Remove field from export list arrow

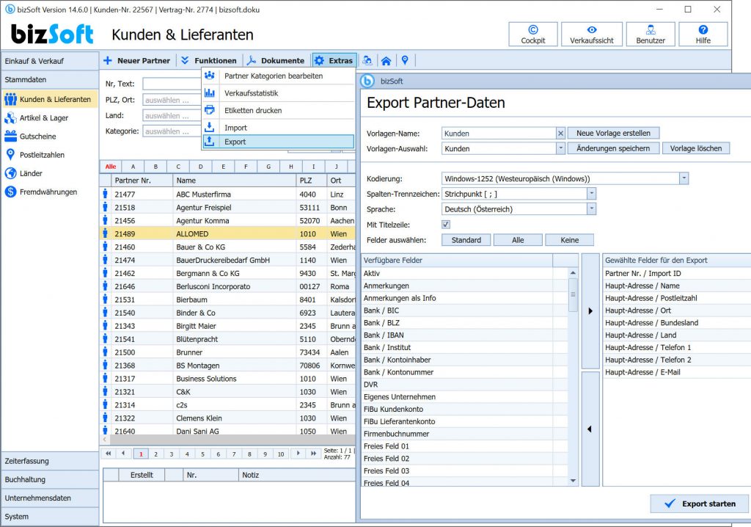pyautogui.click(x=590, y=429)
